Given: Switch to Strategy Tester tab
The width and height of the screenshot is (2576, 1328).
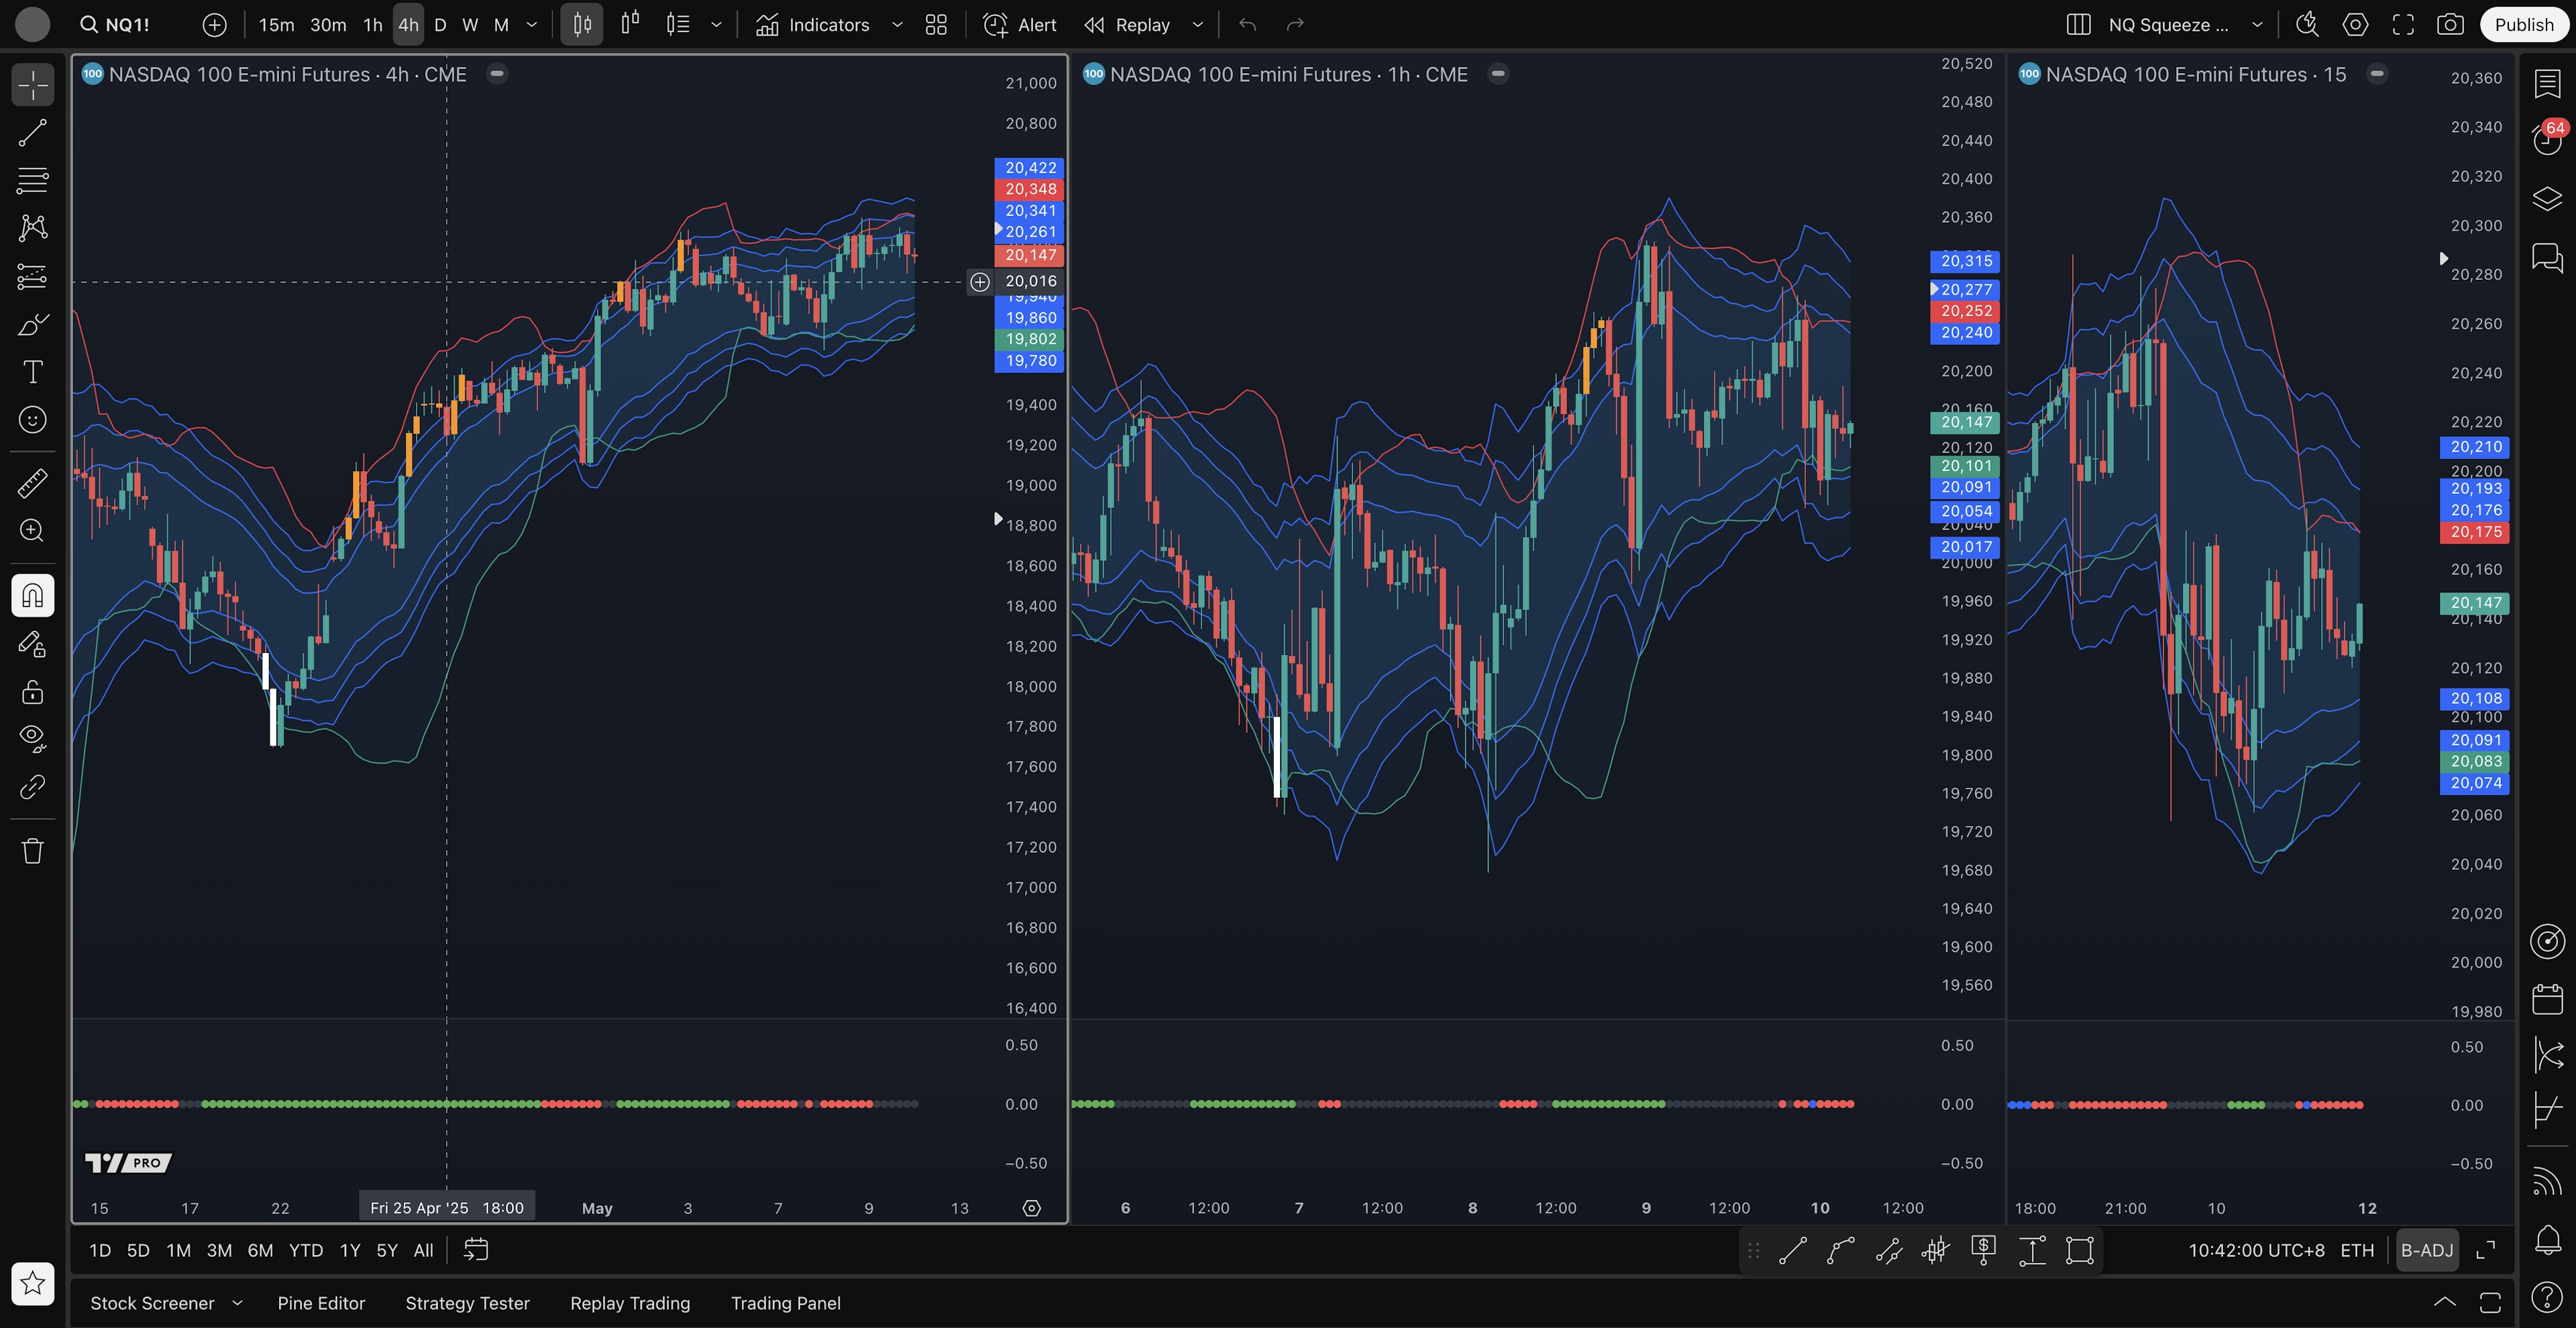Looking at the screenshot, I should 467,1303.
